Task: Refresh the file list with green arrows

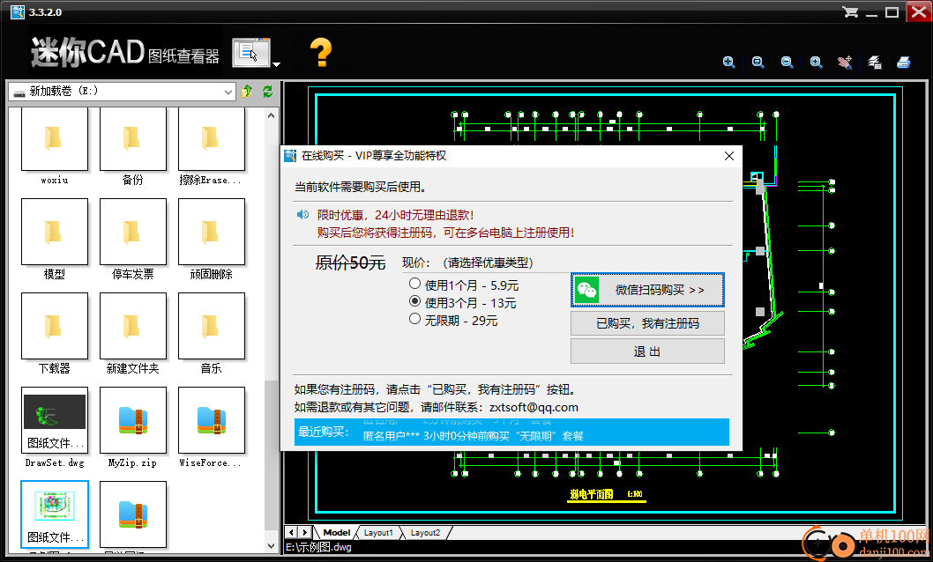Action: (x=268, y=92)
